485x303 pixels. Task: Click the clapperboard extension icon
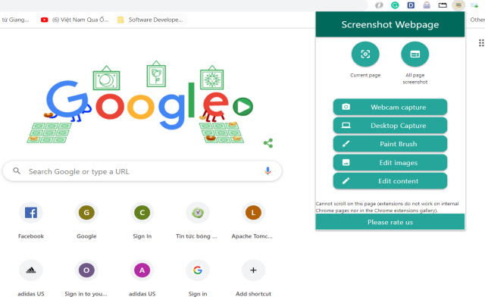coord(443,5)
